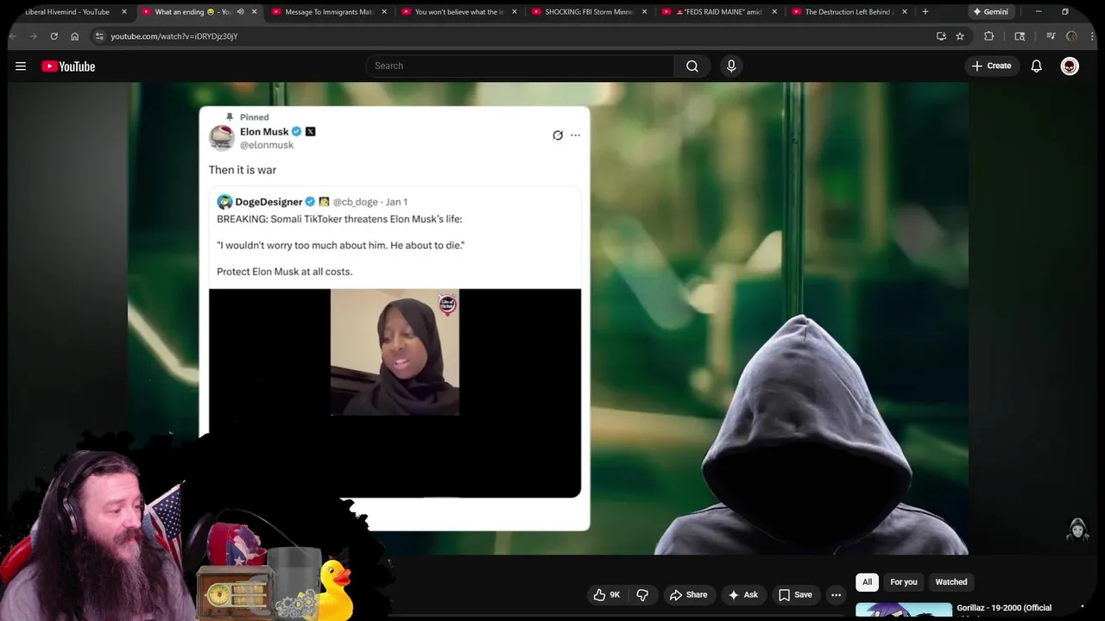Open Chrome side panel icon

[1020, 36]
